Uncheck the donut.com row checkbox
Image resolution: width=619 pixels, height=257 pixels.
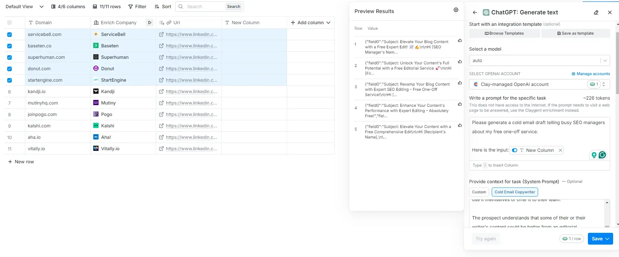(x=9, y=69)
